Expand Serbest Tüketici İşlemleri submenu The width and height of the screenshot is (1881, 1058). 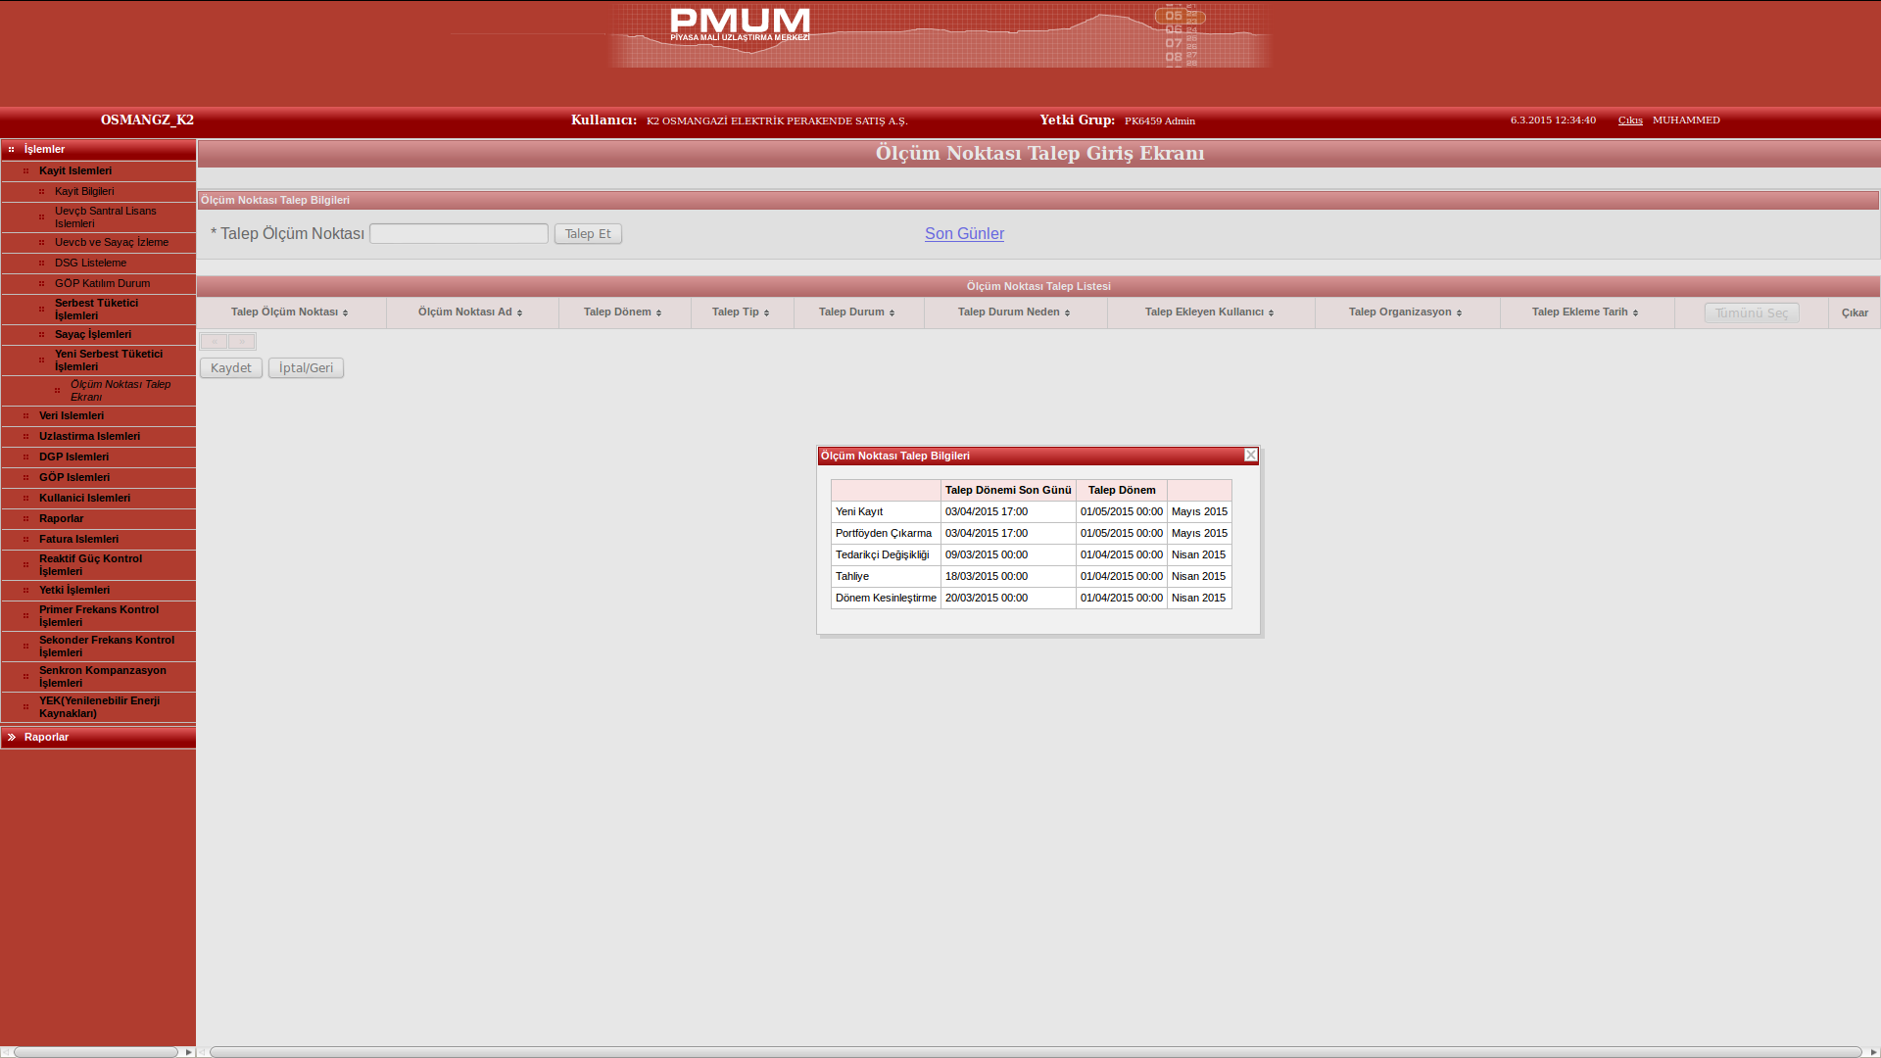click(x=96, y=310)
